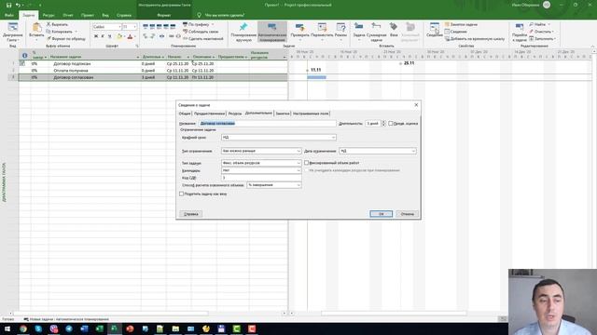Open the font size dropdown in ribbon

tap(134, 27)
